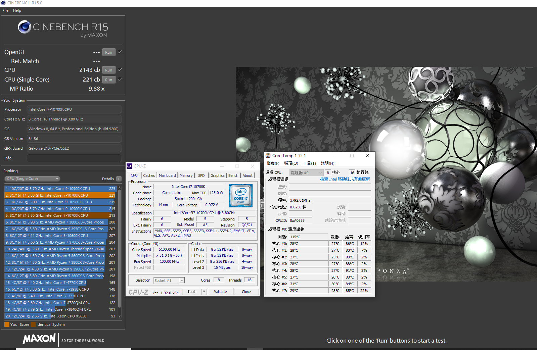537x350 pixels.
Task: Select ranking row 20 Intel Xeon X5650
Action: (60, 316)
